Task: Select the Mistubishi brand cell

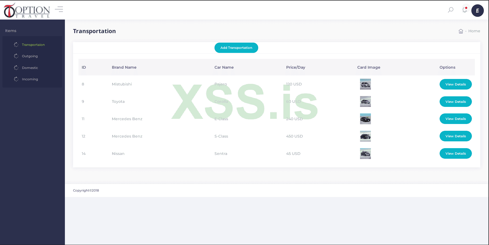Action: pos(122,84)
